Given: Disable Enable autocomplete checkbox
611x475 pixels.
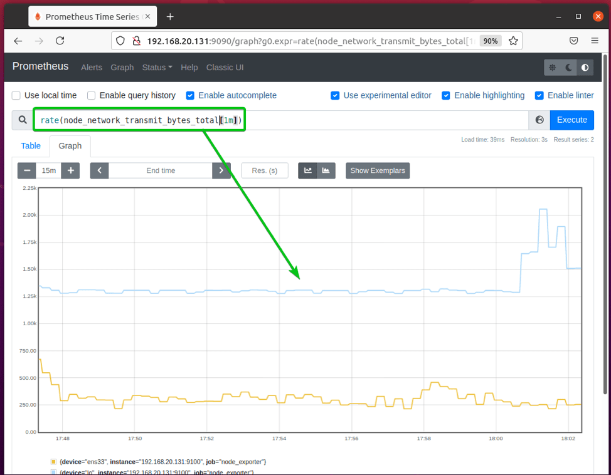Looking at the screenshot, I should point(190,95).
